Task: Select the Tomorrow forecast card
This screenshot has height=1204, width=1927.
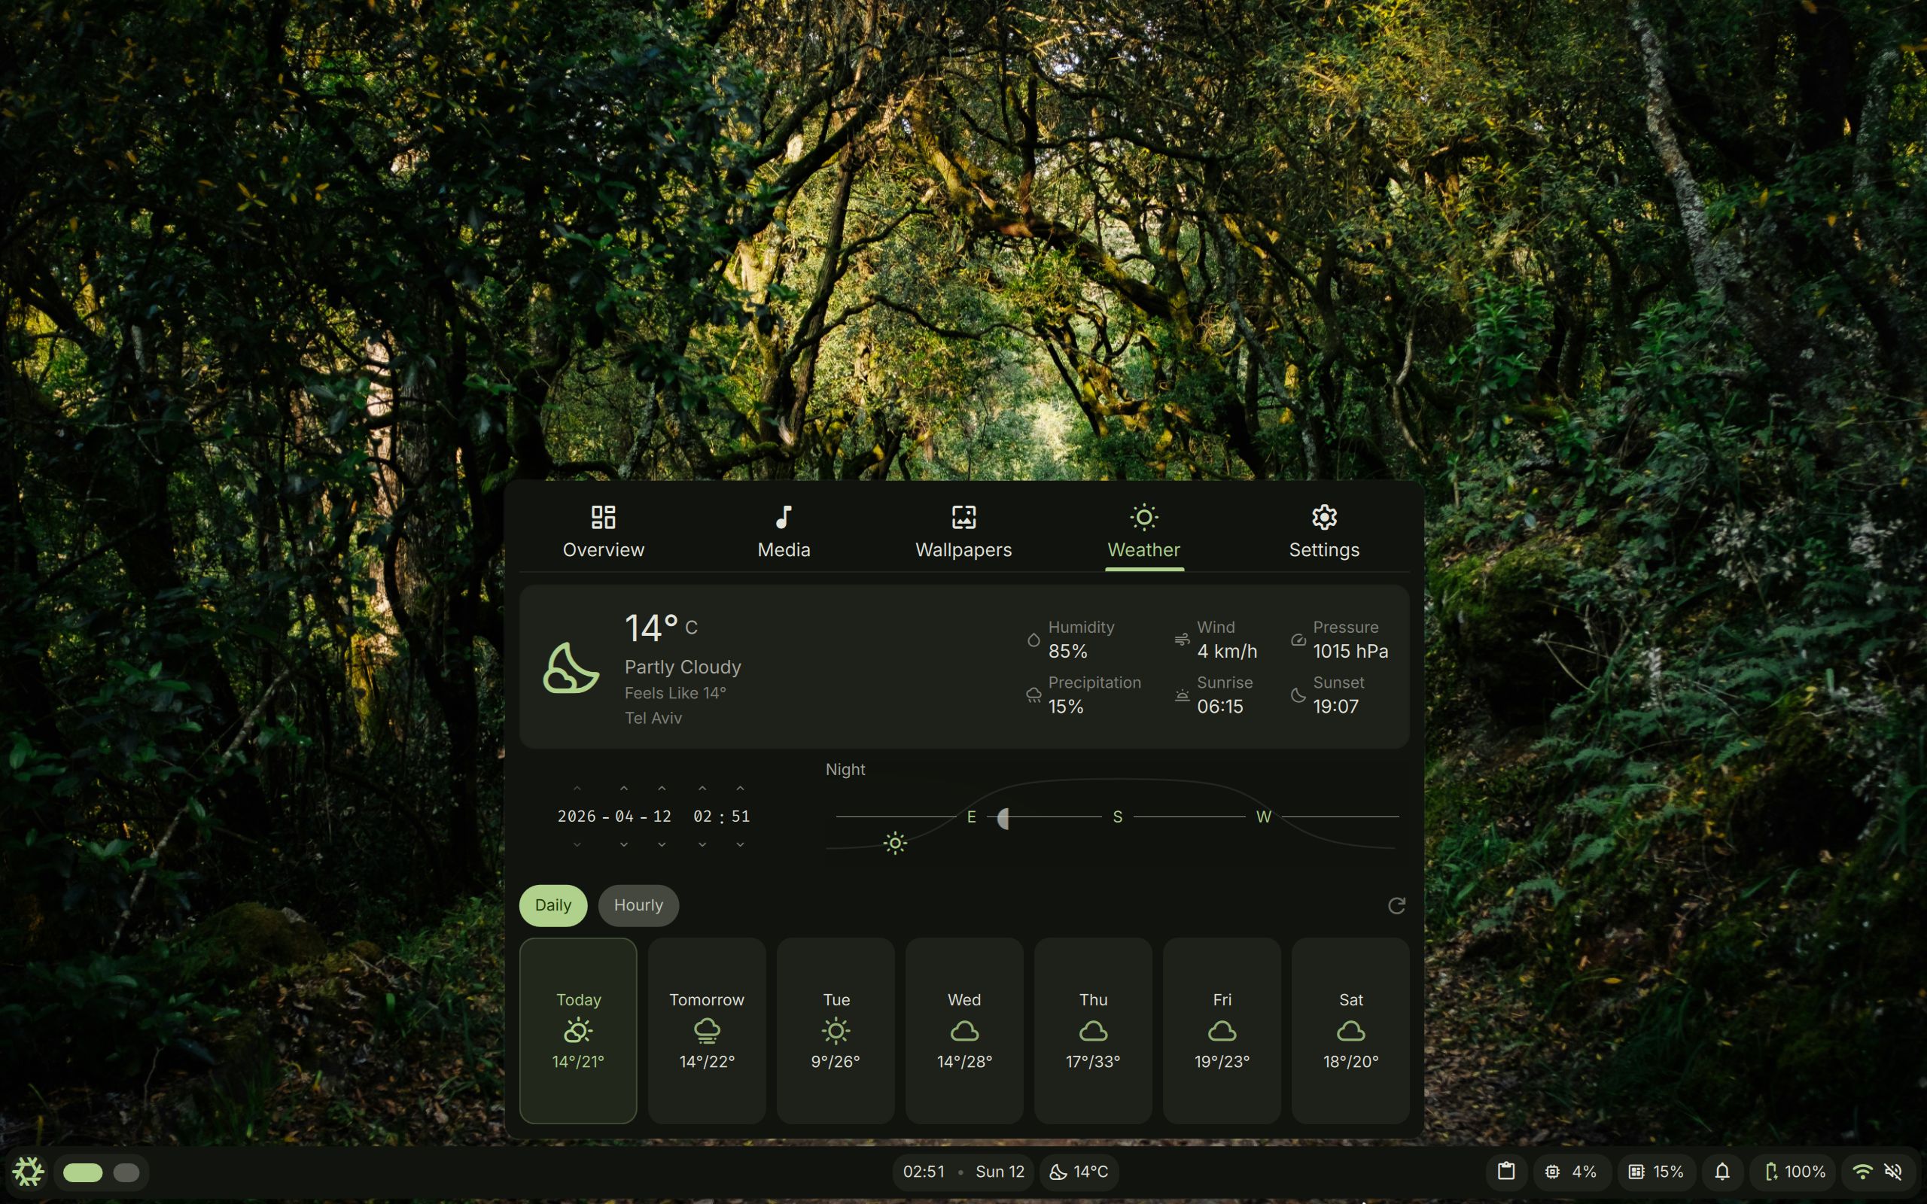Action: pyautogui.click(x=706, y=1030)
